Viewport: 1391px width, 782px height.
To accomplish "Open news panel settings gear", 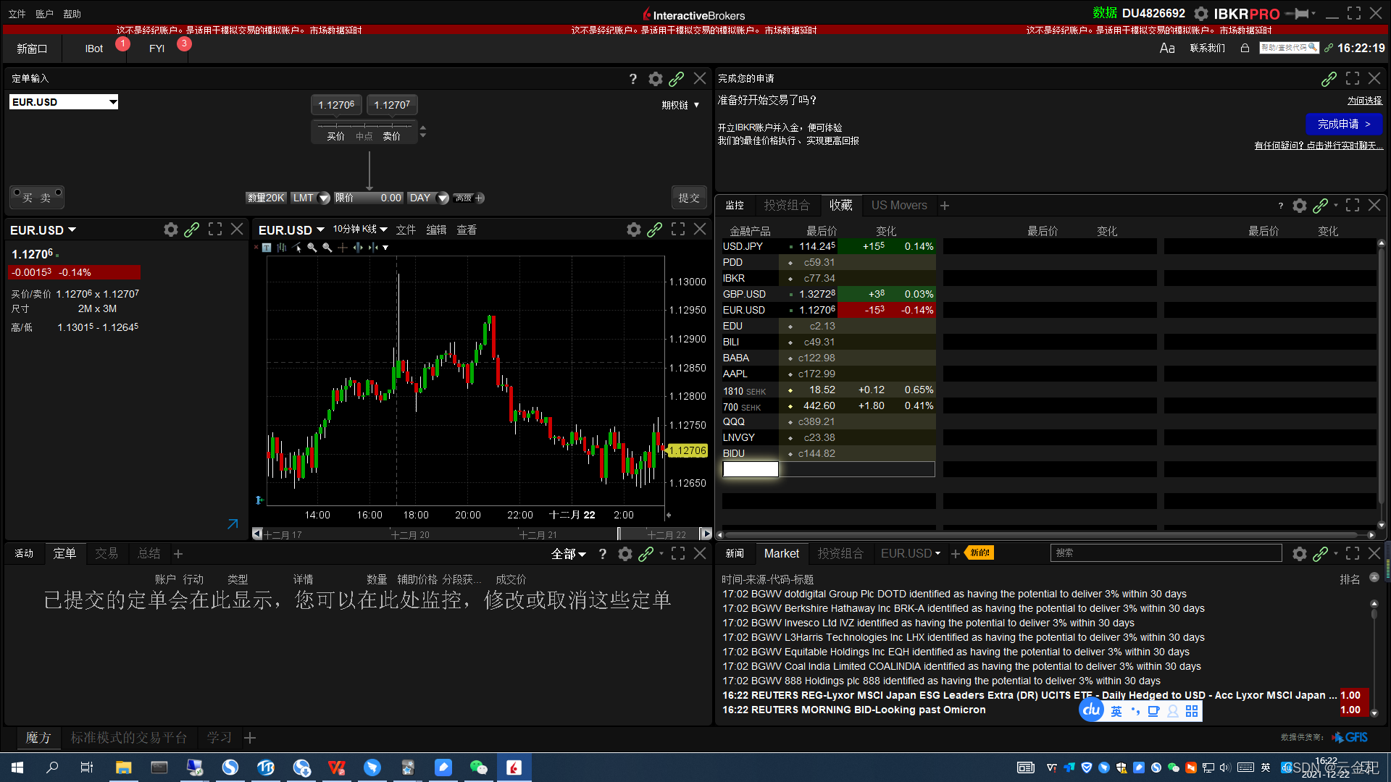I will pyautogui.click(x=1300, y=554).
